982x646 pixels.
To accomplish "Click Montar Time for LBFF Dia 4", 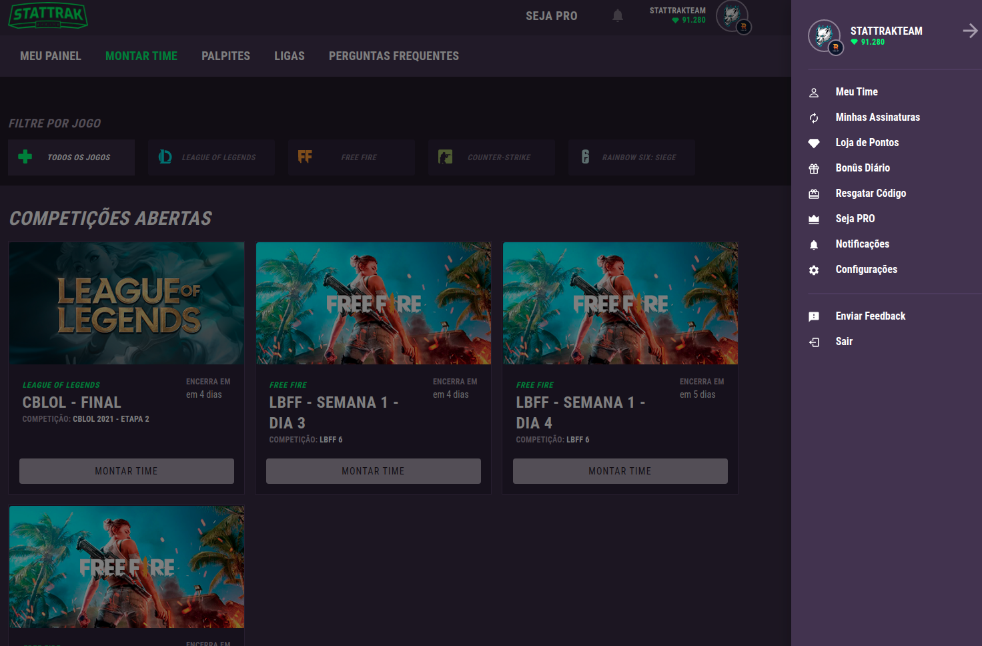I will click(x=620, y=471).
